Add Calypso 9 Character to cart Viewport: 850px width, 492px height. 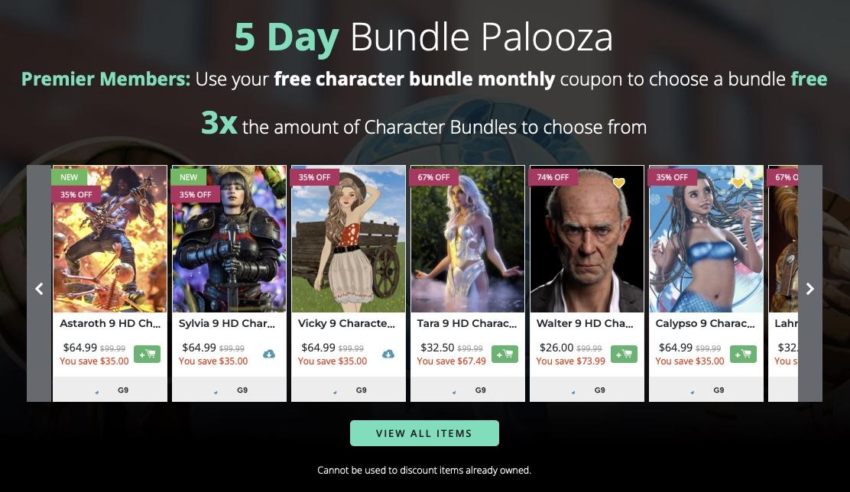(743, 354)
